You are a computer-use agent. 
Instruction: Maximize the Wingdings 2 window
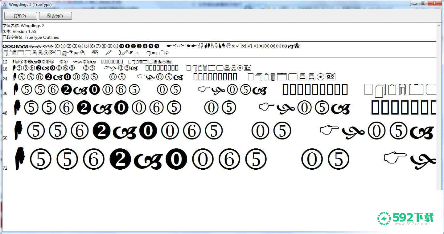[423, 3]
